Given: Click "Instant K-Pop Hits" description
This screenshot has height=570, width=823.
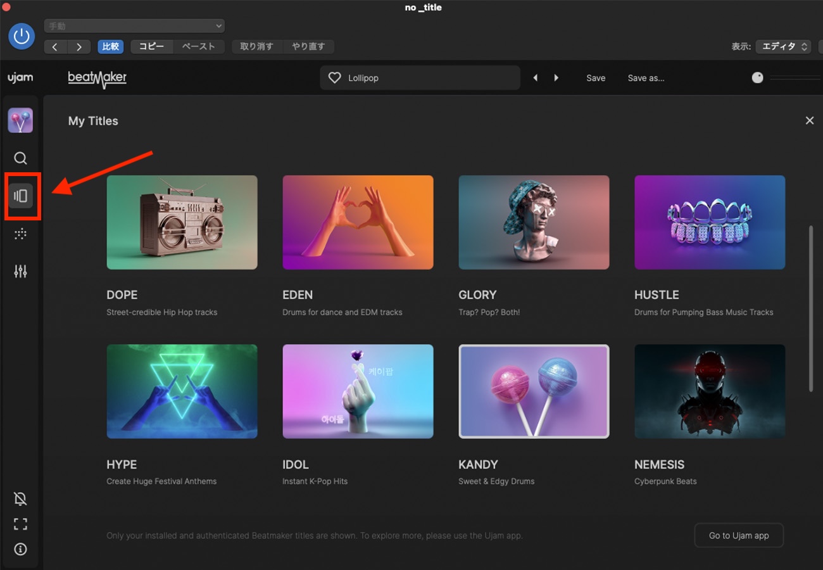Looking at the screenshot, I should tap(315, 481).
